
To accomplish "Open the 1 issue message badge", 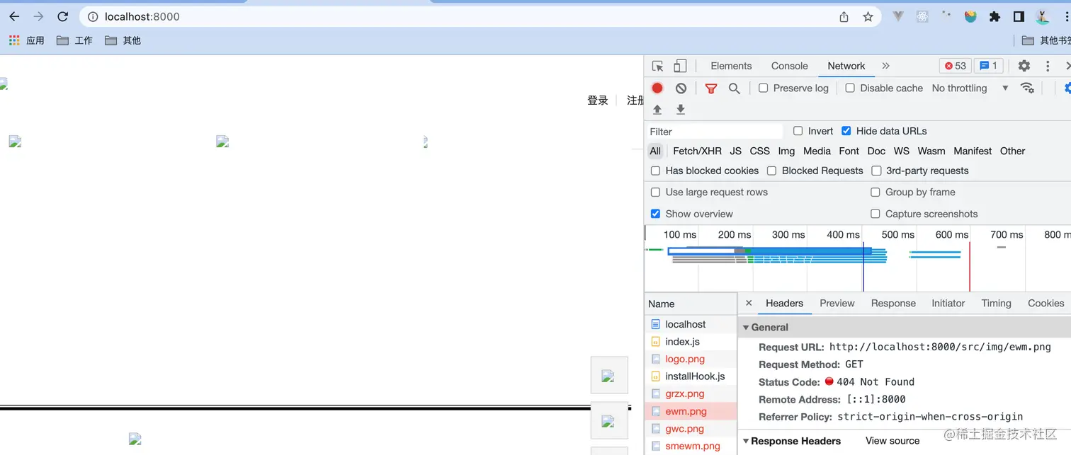I will (989, 66).
